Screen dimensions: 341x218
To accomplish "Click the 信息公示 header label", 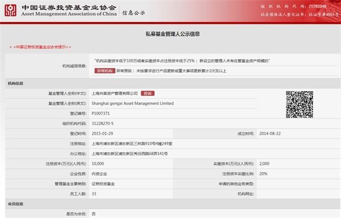I will 134,13.
